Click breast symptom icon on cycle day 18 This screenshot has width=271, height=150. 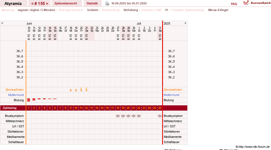[118, 116]
